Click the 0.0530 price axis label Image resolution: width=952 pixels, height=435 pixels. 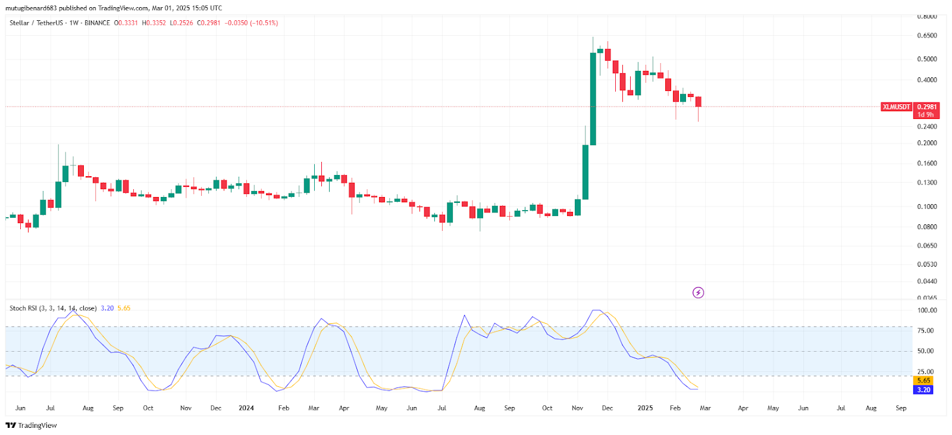click(927, 264)
